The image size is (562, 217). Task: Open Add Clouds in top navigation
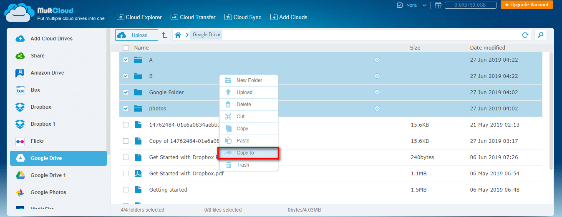tap(289, 17)
